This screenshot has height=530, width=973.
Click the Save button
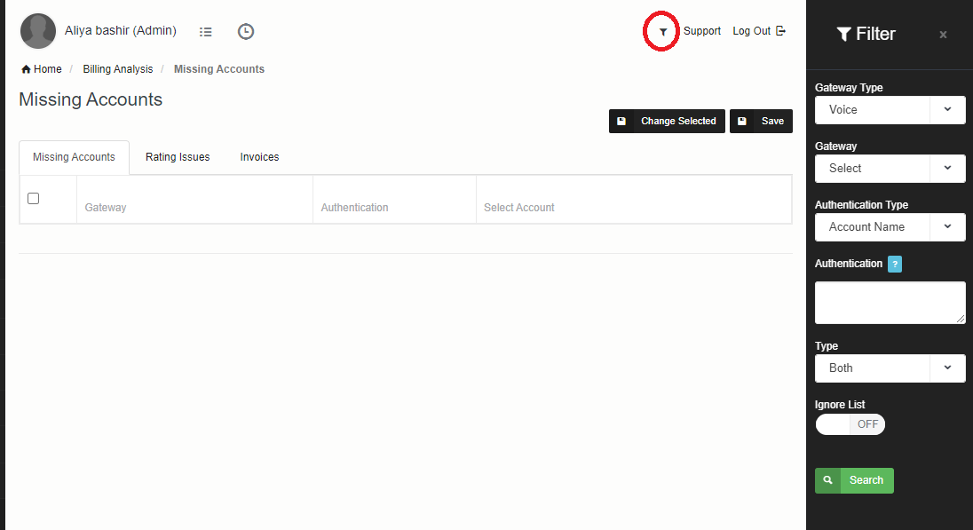pyautogui.click(x=761, y=122)
